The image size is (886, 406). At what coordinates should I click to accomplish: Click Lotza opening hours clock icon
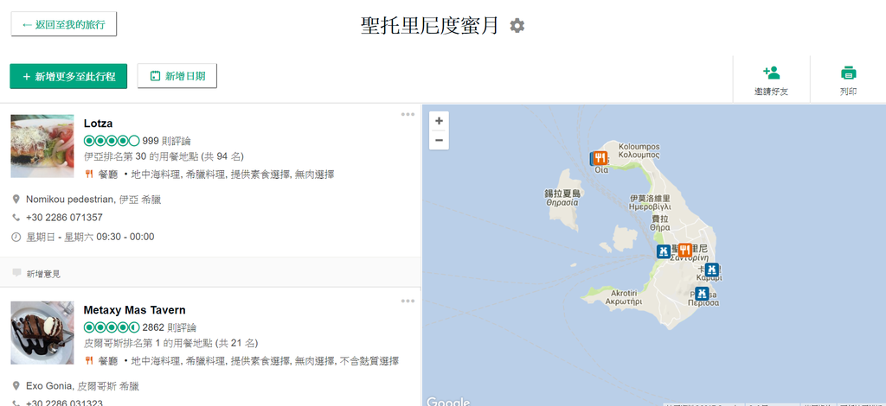[x=16, y=237]
